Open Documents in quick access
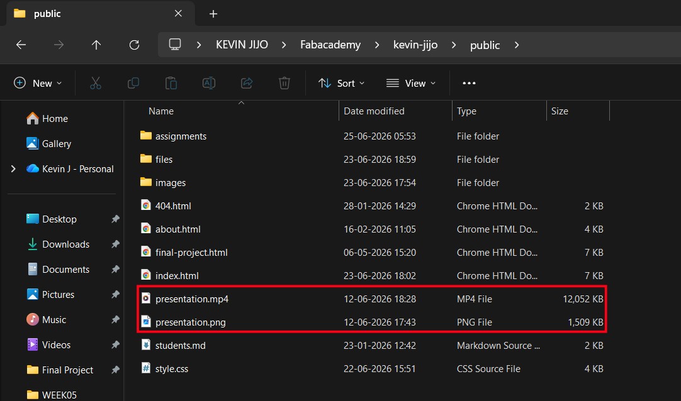This screenshot has height=401, width=681. tap(58, 269)
